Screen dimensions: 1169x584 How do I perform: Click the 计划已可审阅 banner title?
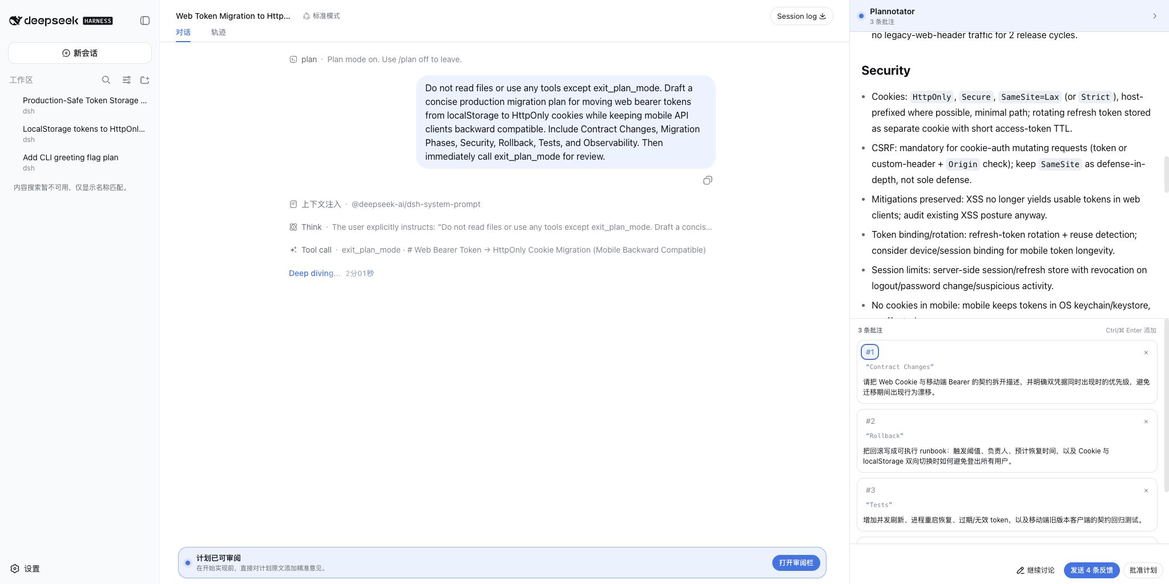coord(219,558)
